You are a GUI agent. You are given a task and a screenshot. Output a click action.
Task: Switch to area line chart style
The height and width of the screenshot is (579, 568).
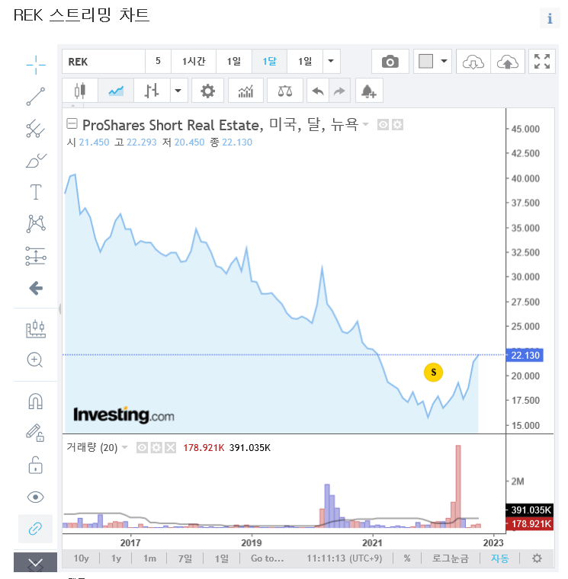pyautogui.click(x=116, y=91)
